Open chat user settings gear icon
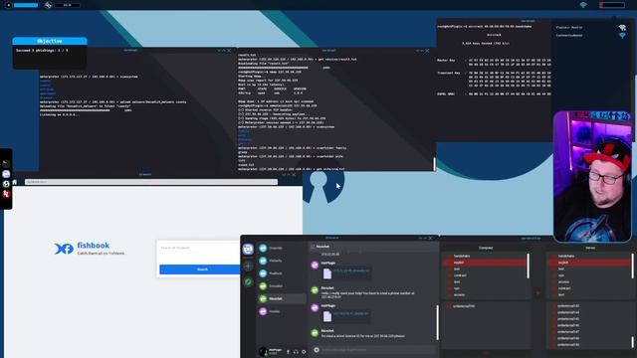 coord(304,352)
